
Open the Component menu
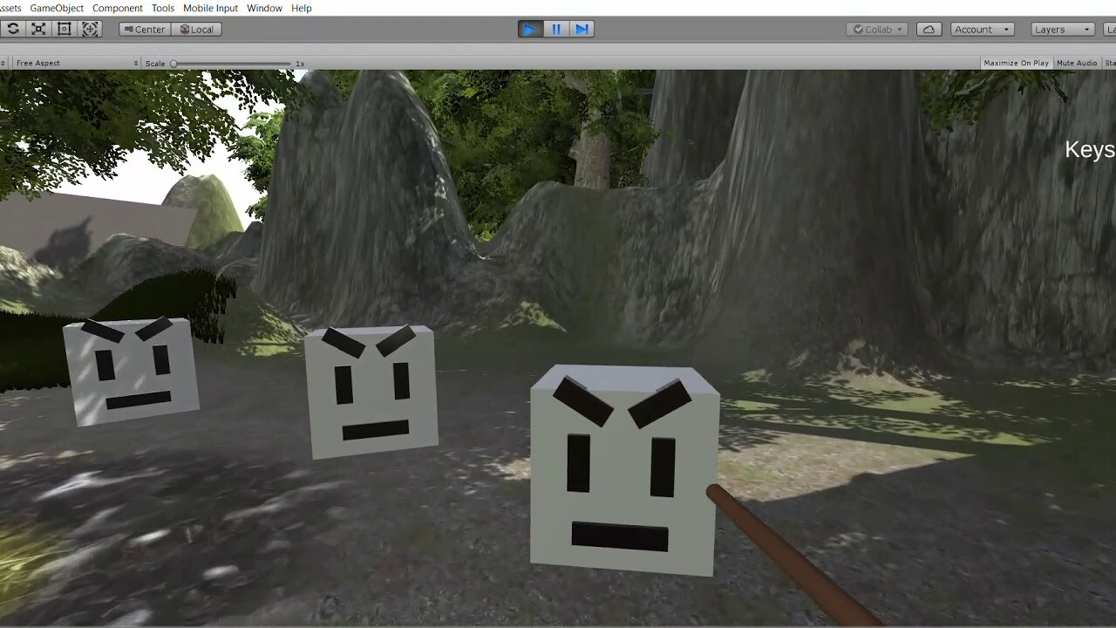click(x=118, y=8)
